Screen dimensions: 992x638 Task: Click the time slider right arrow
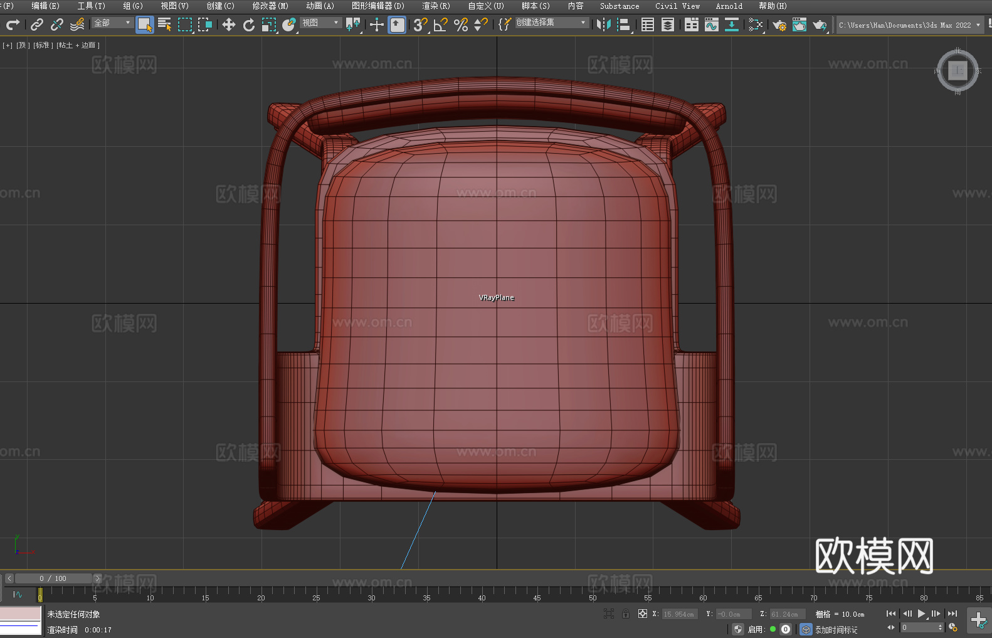pos(97,578)
